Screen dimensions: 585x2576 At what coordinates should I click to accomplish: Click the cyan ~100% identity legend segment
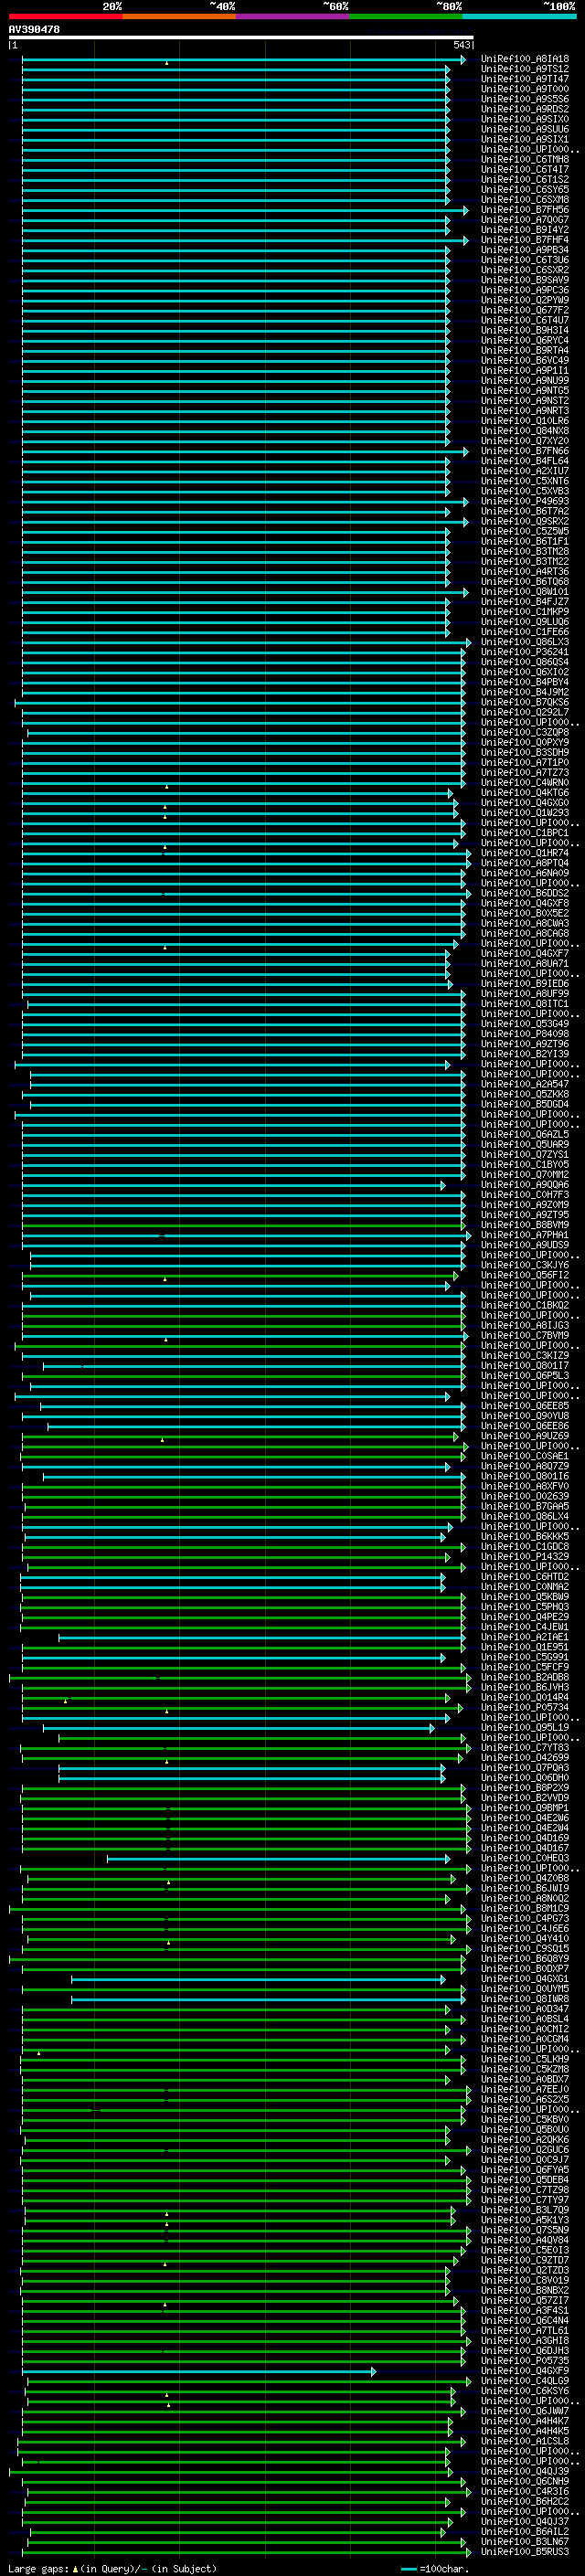tap(520, 16)
